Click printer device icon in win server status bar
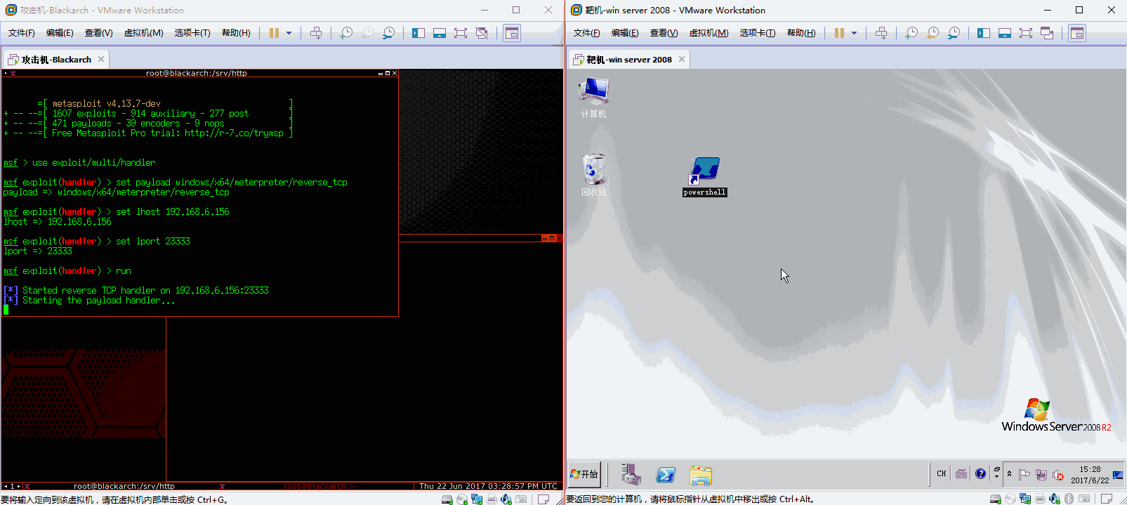This screenshot has width=1127, height=505. coord(1039,499)
